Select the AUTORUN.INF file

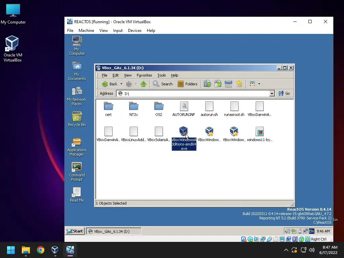(184, 109)
